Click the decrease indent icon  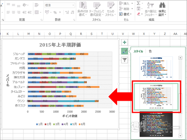(24, 12)
